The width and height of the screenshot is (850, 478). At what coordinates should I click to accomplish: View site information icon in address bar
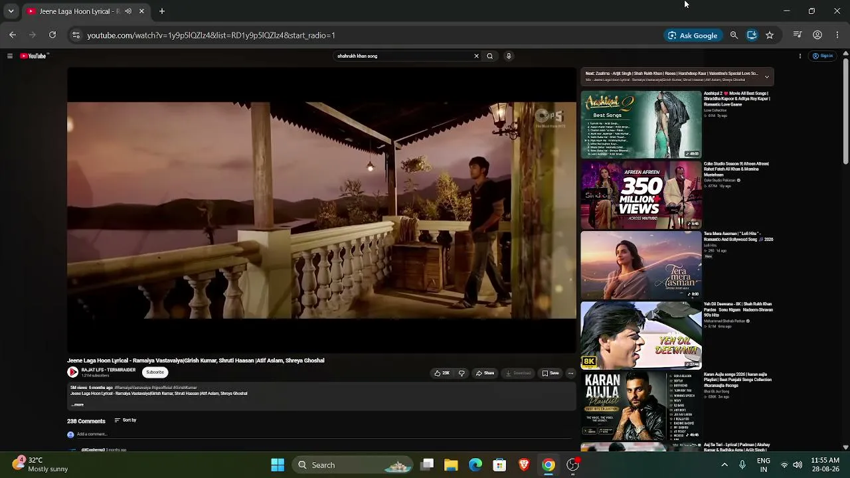[x=76, y=35]
